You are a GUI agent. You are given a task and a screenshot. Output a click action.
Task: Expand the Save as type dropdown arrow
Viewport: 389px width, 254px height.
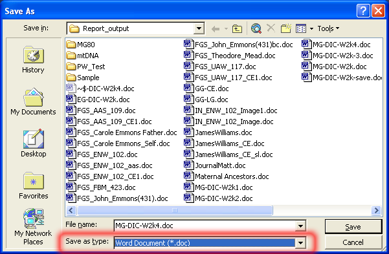(x=300, y=243)
